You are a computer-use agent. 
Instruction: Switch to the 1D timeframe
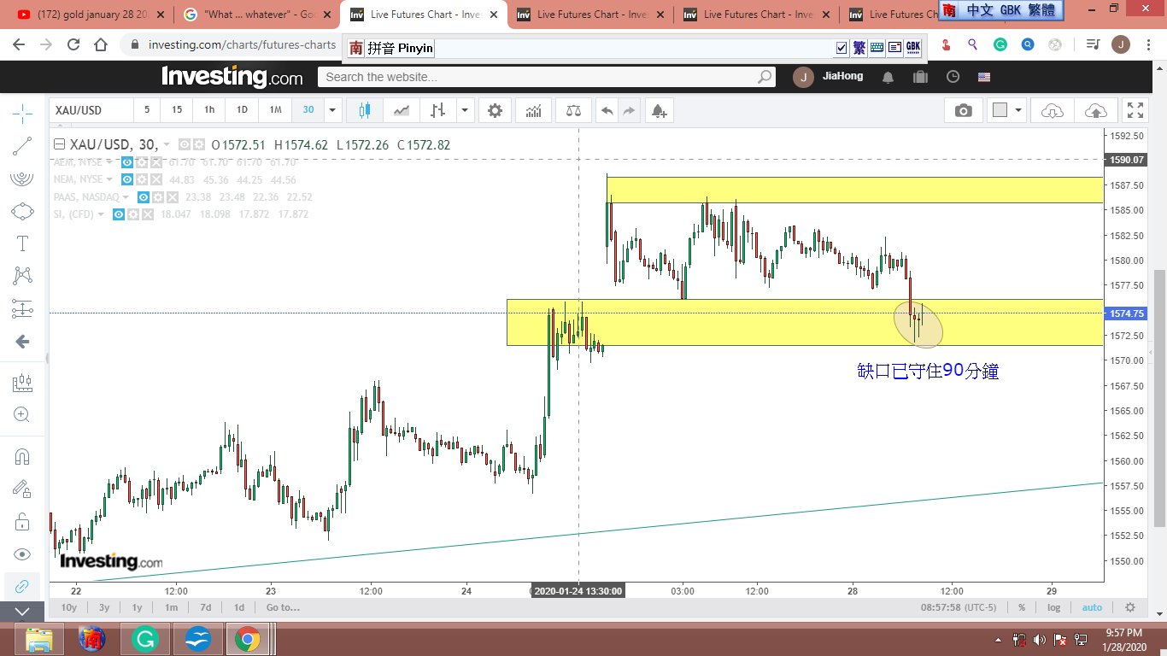coord(242,110)
